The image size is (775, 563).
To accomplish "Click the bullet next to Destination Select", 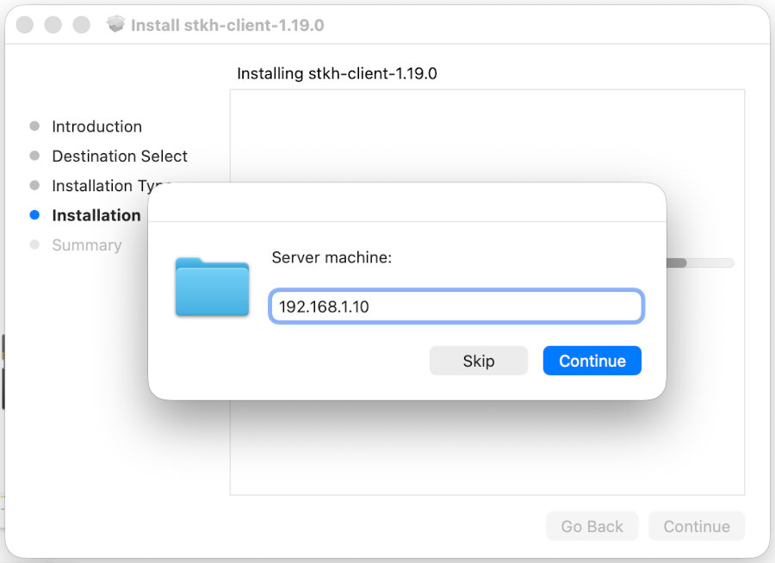I will (x=34, y=156).
